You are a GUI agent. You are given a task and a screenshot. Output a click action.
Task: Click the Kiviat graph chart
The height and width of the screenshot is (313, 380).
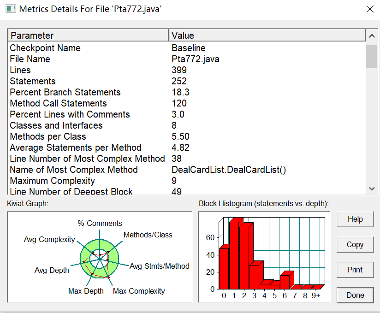pos(100,257)
